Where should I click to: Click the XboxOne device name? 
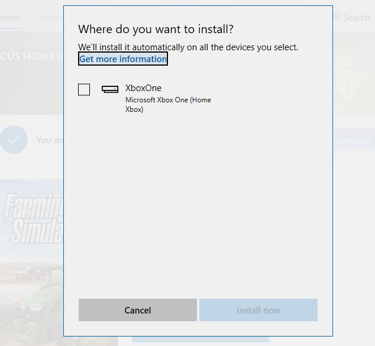143,88
